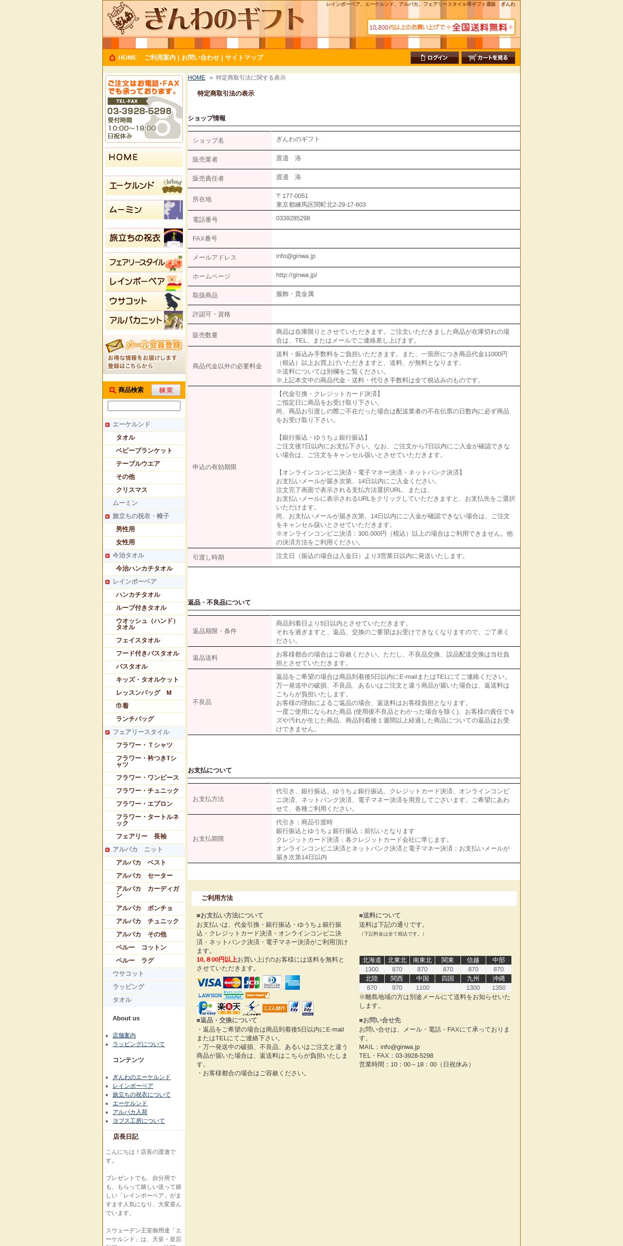Image resolution: width=623 pixels, height=1246 pixels.
Task: Select ベビーブランケット category
Action: click(x=144, y=451)
